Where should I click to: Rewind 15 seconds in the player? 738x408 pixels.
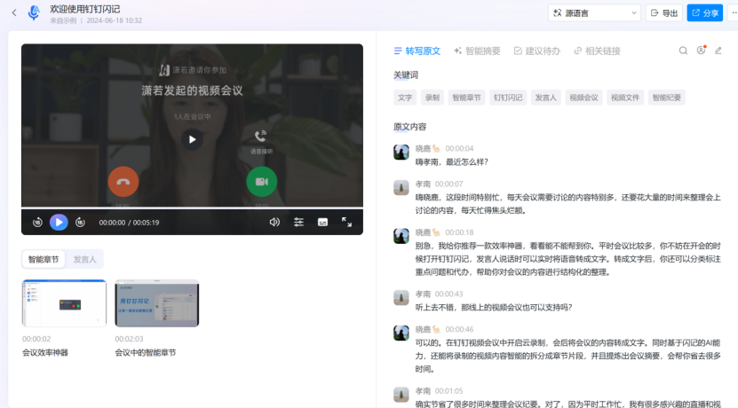[37, 223]
